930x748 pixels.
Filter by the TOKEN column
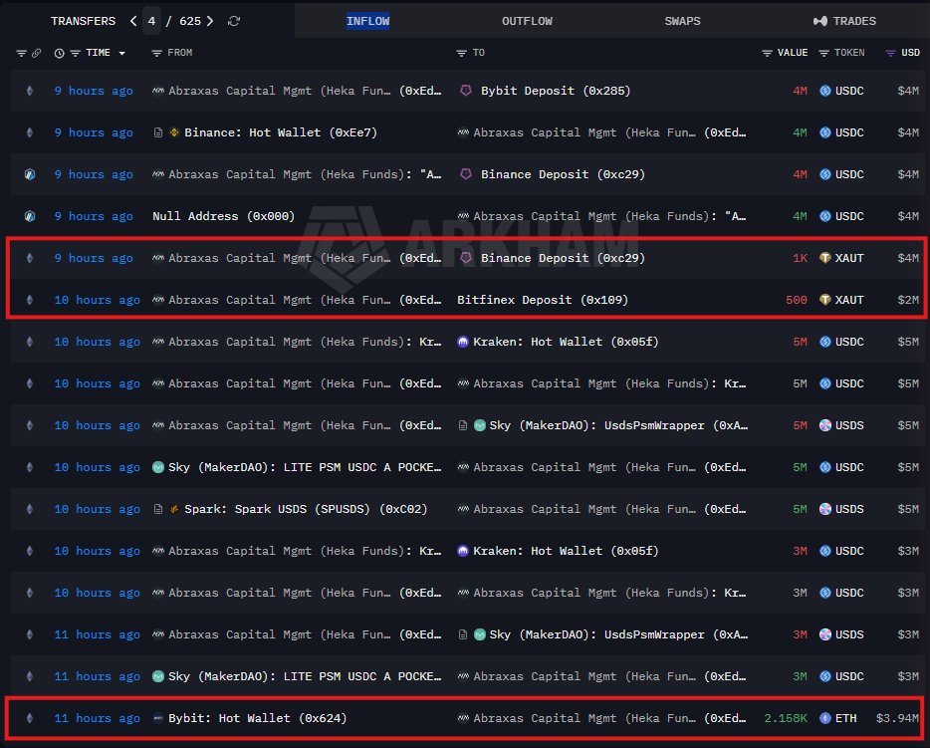pyautogui.click(x=823, y=53)
